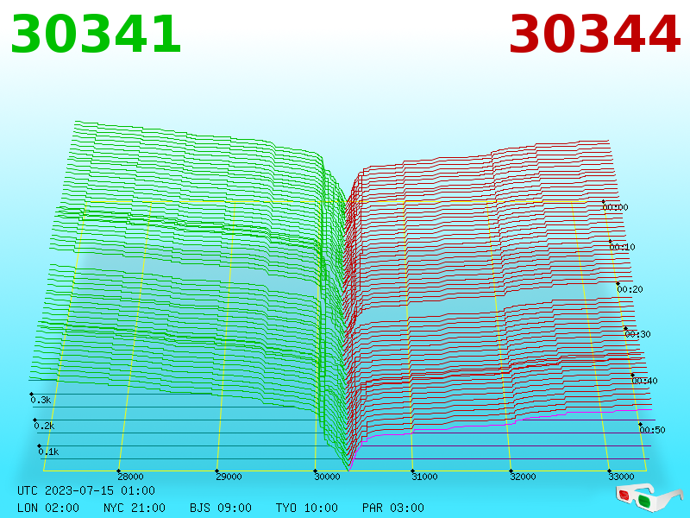This screenshot has width=690, height=518.
Task: Click the 28000 price axis label
Action: click(131, 477)
